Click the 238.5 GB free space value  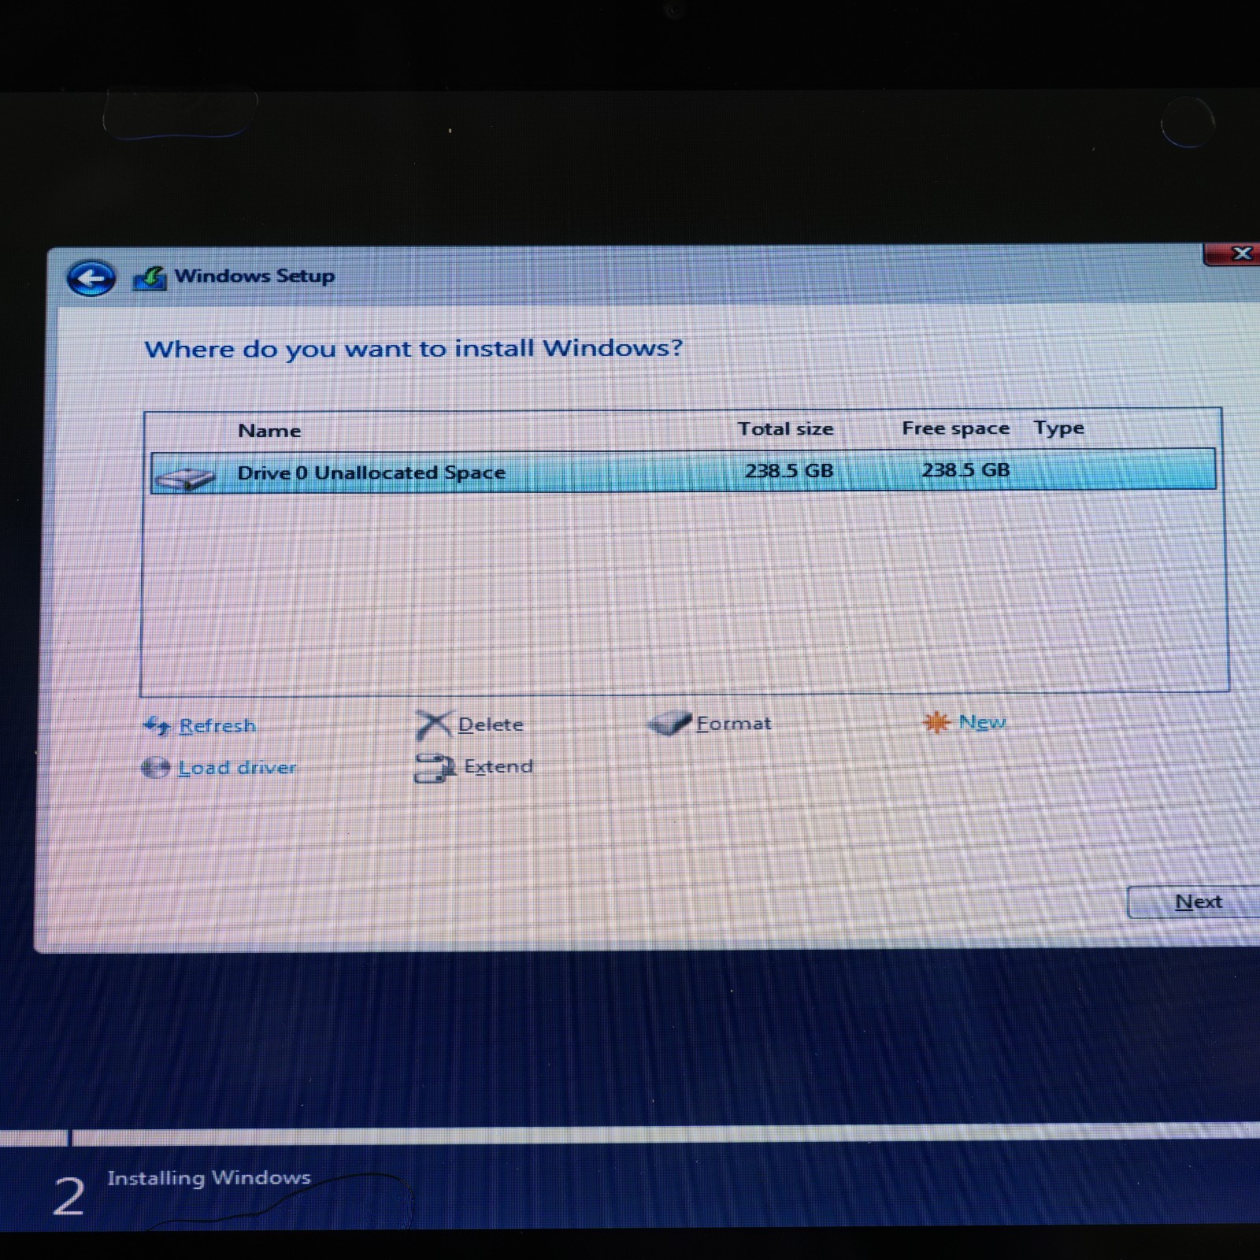965,470
